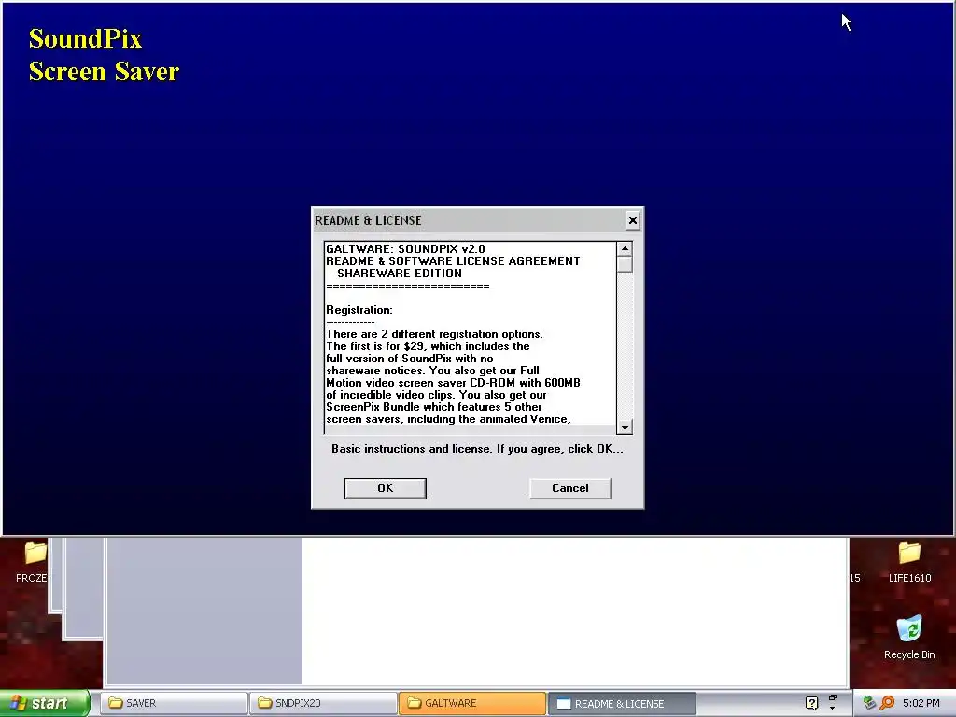Viewport: 956px width, 717px height.
Task: Switch to GALTWARE folder in taskbar
Action: [x=471, y=703]
